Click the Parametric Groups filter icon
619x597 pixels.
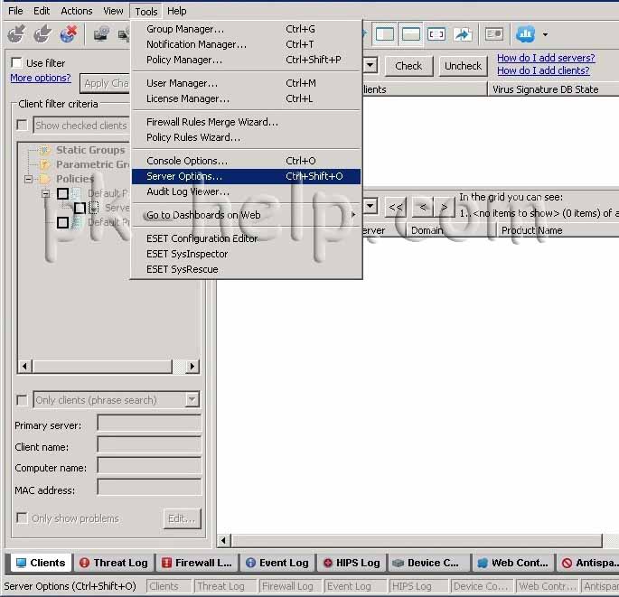44,164
